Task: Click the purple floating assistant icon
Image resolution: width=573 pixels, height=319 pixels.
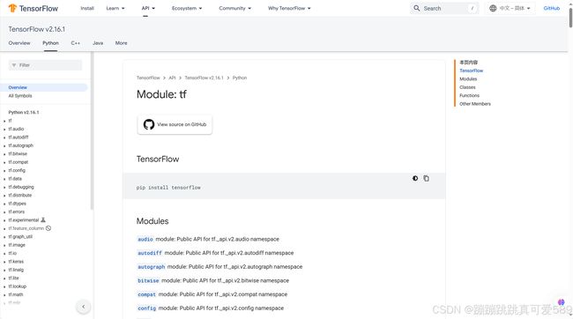Action: coord(562,302)
